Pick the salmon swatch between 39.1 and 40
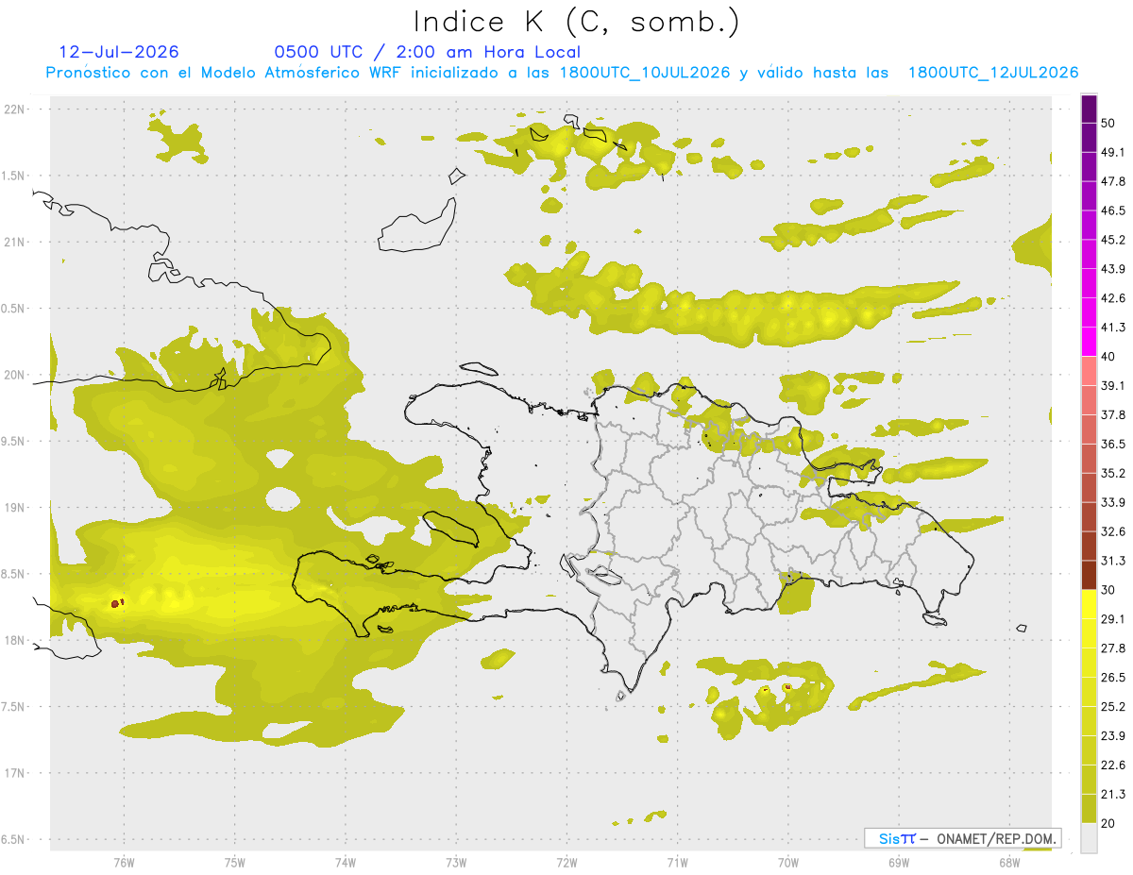This screenshot has width=1133, height=875. tap(1090, 371)
